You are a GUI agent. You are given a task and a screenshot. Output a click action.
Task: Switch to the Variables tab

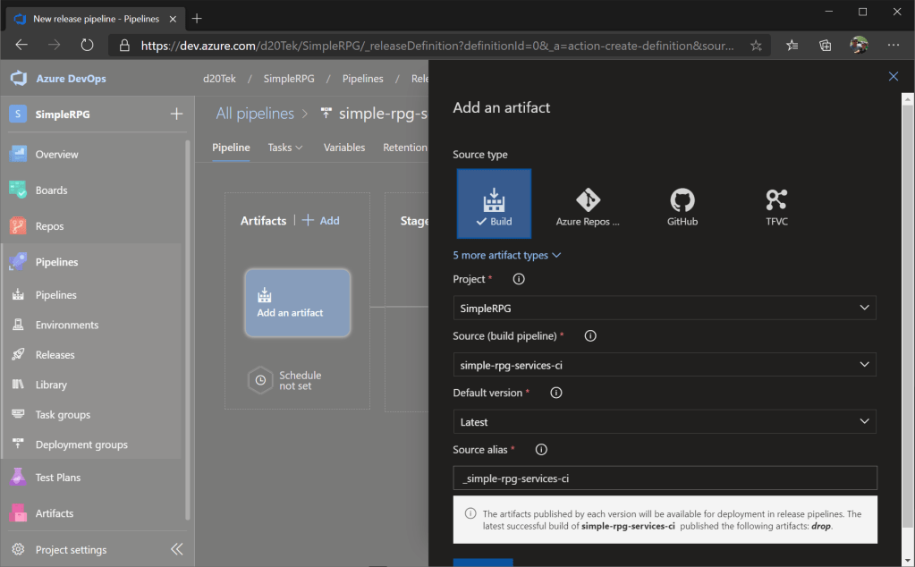[x=344, y=148]
